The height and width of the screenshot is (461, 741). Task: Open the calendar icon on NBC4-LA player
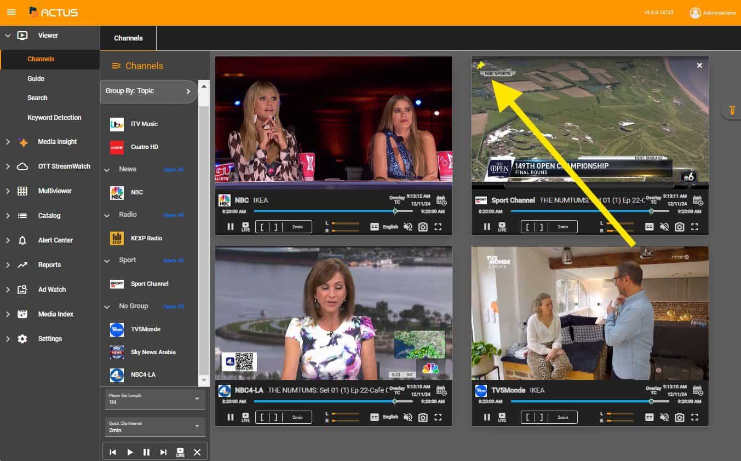(441, 390)
